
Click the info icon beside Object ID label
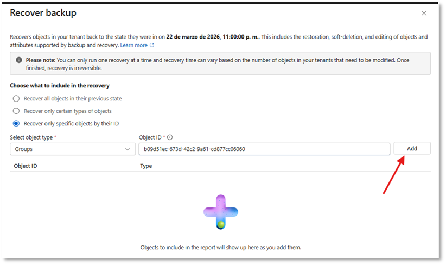click(170, 138)
